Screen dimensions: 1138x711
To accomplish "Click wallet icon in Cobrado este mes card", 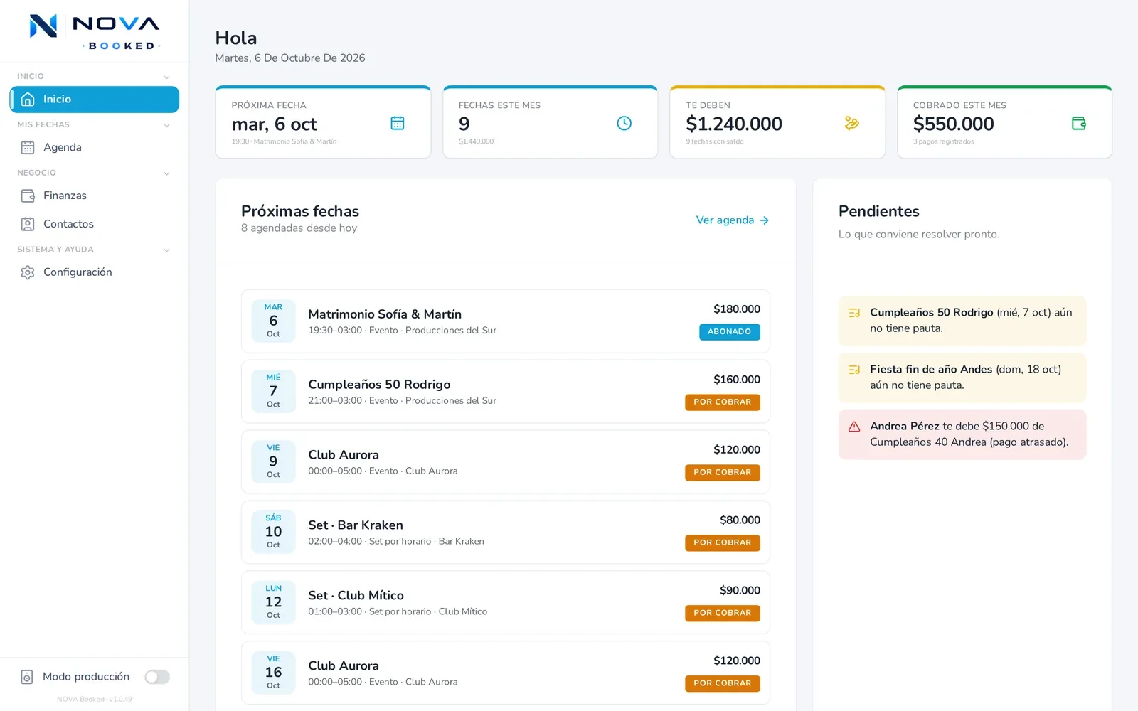I will [x=1079, y=123].
